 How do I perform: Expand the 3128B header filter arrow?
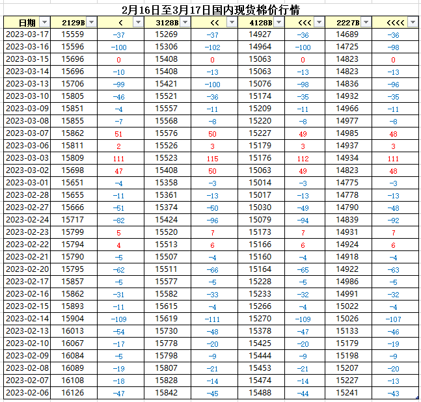coord(185,23)
